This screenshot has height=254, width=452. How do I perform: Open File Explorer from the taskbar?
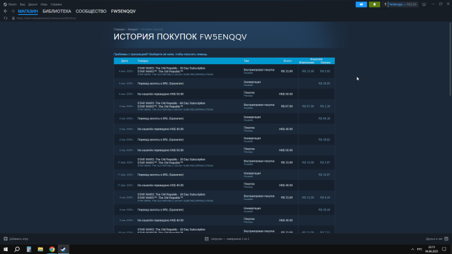click(x=41, y=249)
